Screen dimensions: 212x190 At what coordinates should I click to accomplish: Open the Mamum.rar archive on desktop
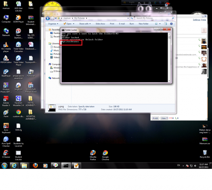click(205, 141)
